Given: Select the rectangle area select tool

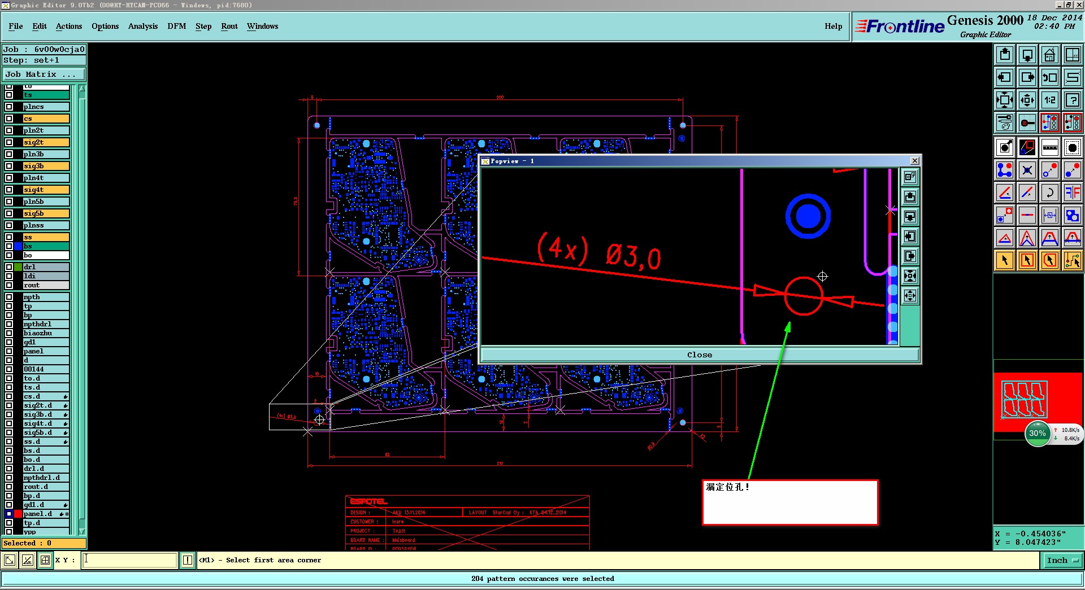Looking at the screenshot, I should (x=1027, y=260).
